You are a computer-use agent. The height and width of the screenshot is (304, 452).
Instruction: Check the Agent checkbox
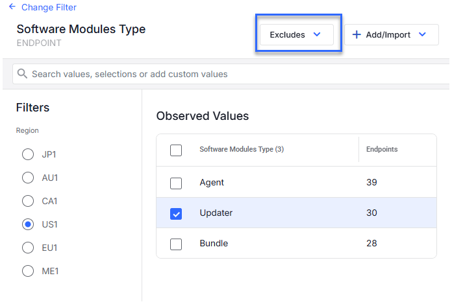point(176,183)
